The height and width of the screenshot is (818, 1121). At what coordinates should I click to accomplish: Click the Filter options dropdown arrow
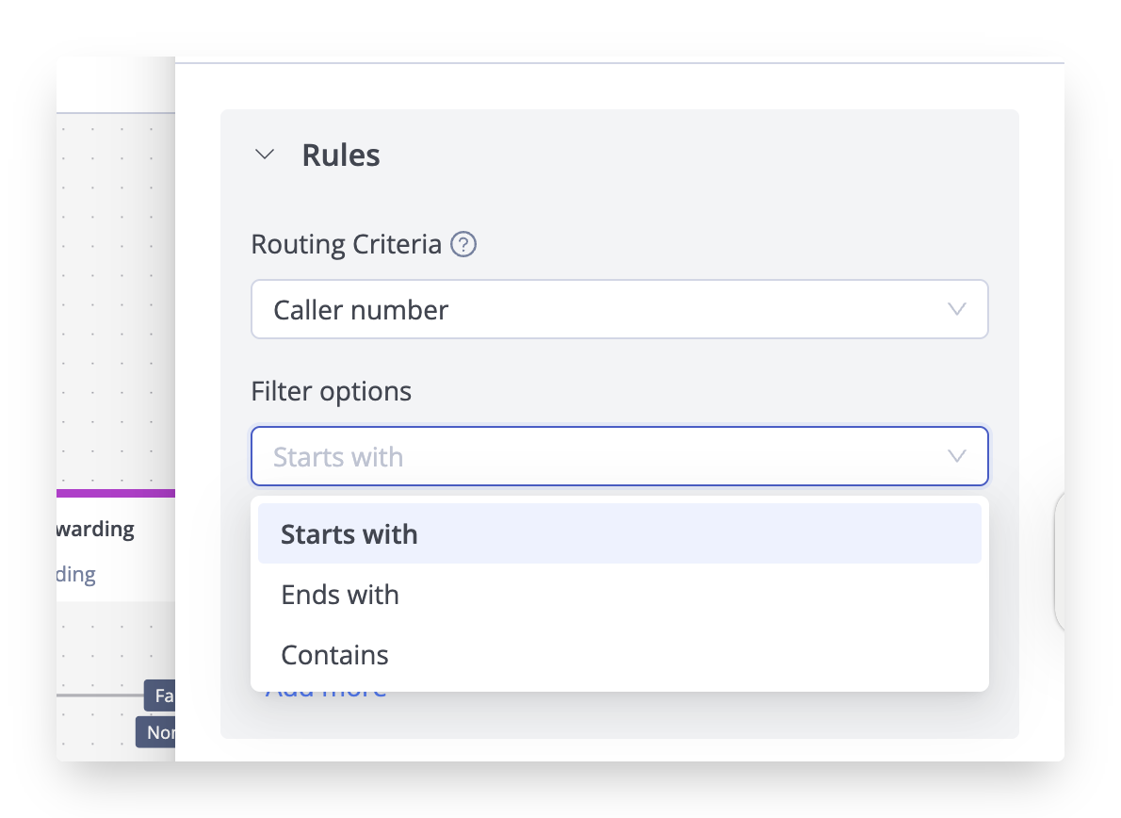(x=957, y=457)
